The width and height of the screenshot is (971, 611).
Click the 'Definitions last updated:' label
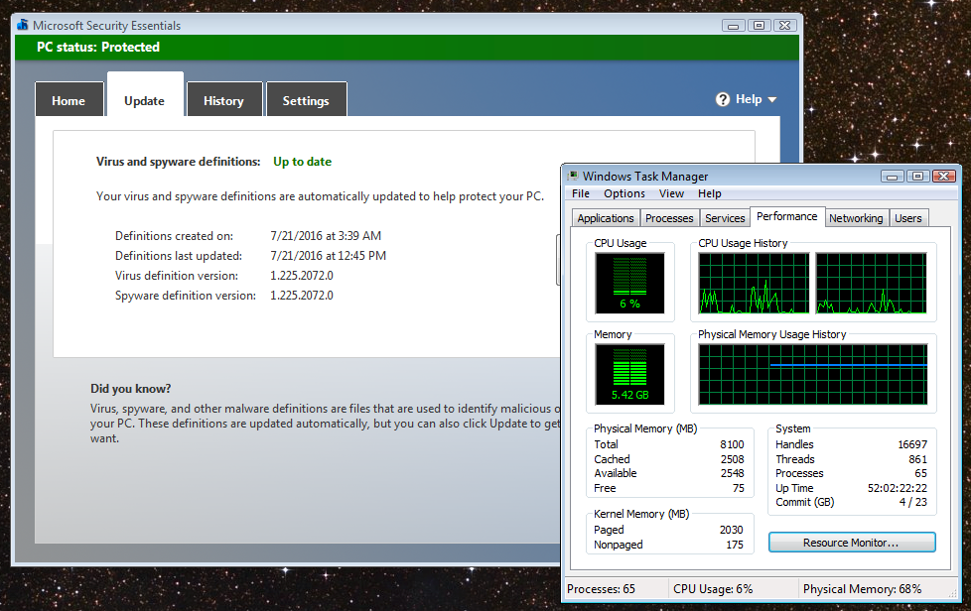tap(179, 255)
